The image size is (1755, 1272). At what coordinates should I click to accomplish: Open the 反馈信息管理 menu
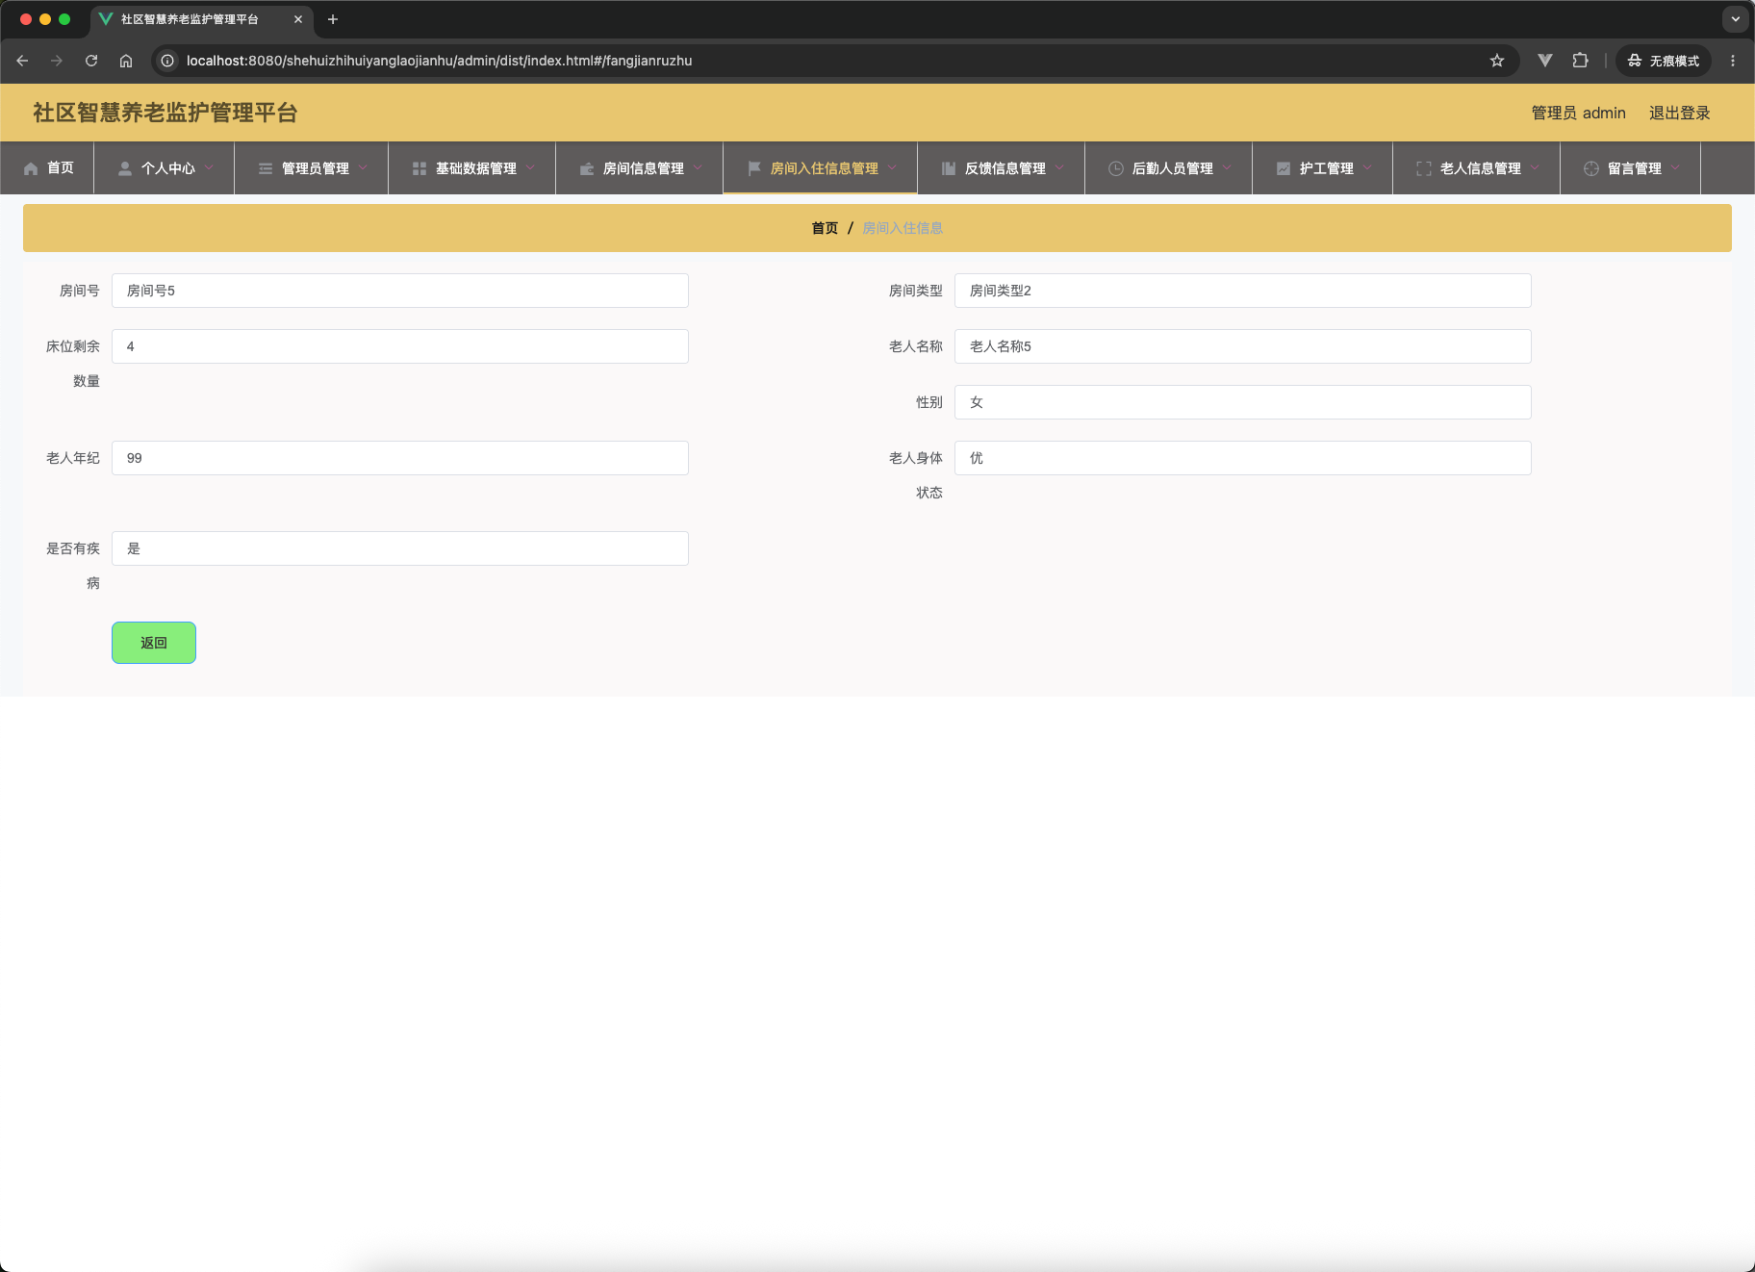(x=1002, y=168)
